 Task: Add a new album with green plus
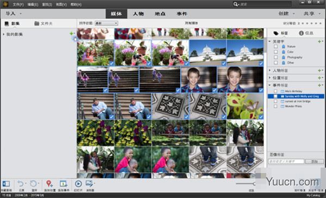72,34
